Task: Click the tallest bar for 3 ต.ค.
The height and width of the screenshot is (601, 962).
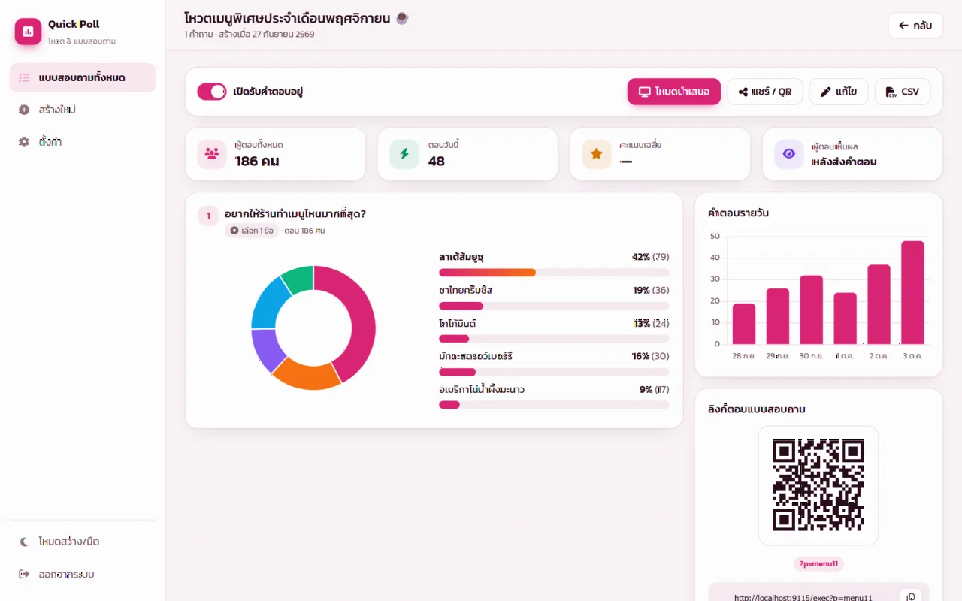Action: pos(912,293)
